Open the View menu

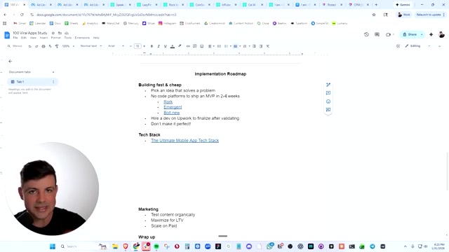click(x=33, y=38)
